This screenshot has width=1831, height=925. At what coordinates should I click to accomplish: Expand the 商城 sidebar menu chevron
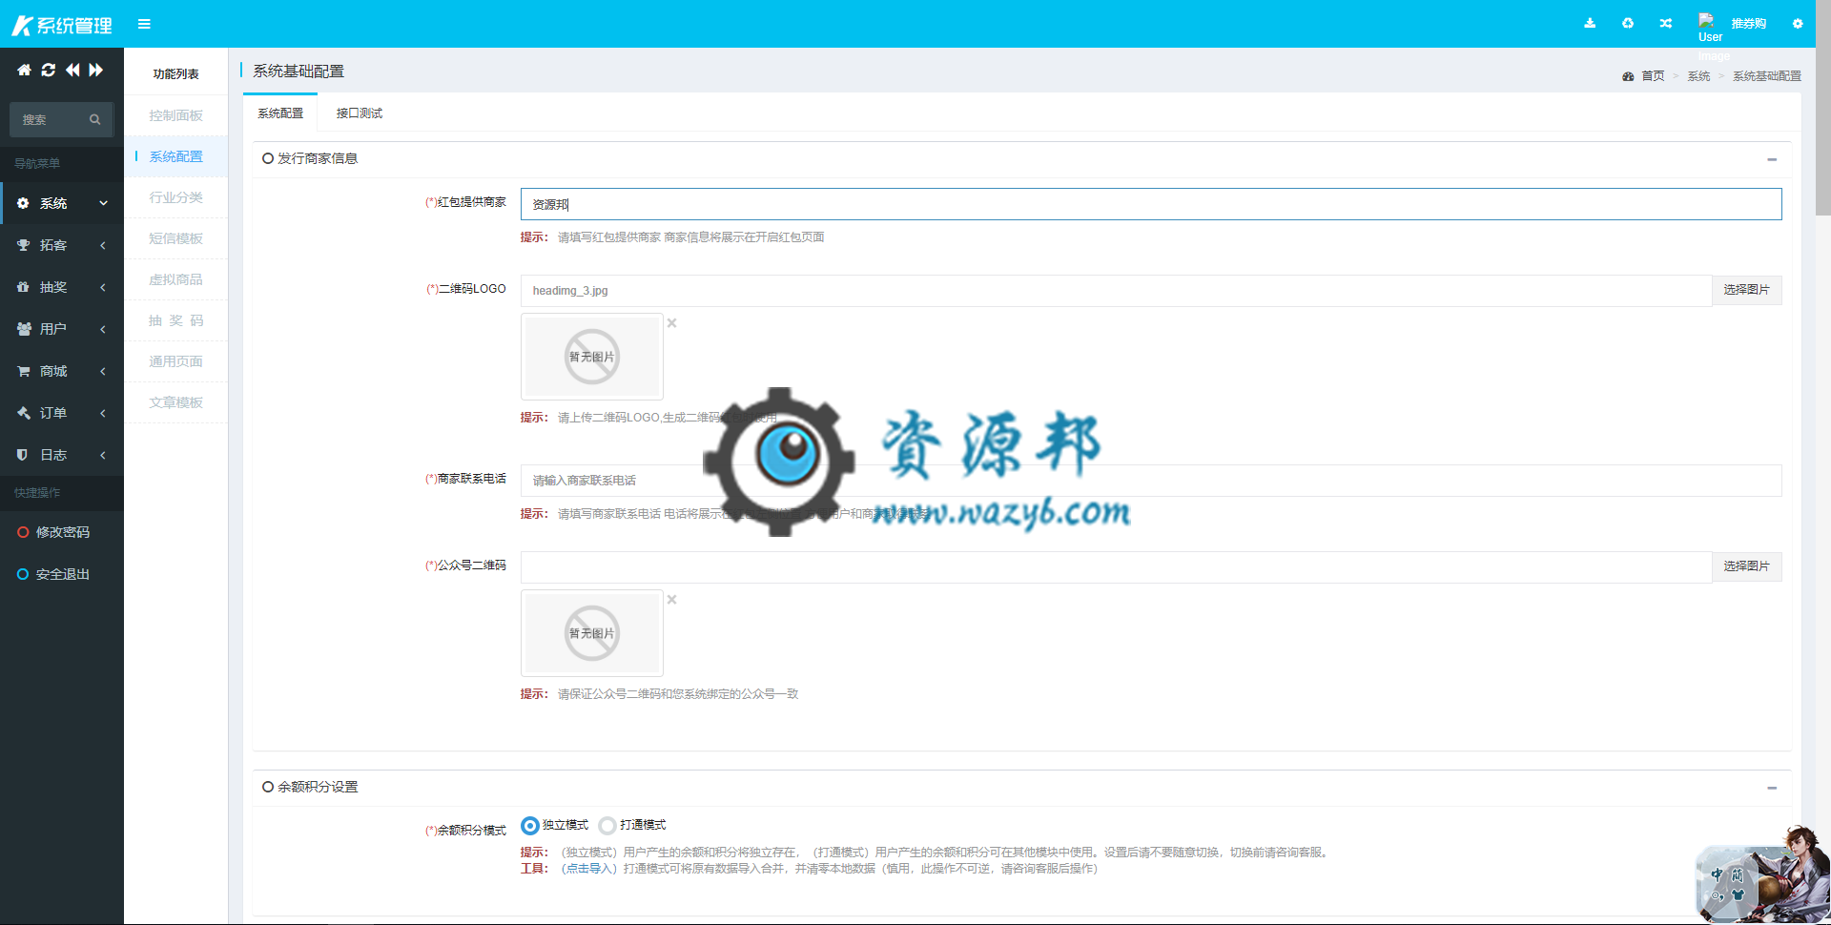(103, 371)
